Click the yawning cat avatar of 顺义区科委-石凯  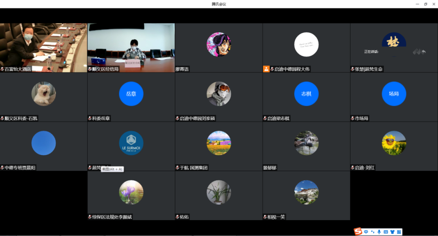tap(43, 94)
